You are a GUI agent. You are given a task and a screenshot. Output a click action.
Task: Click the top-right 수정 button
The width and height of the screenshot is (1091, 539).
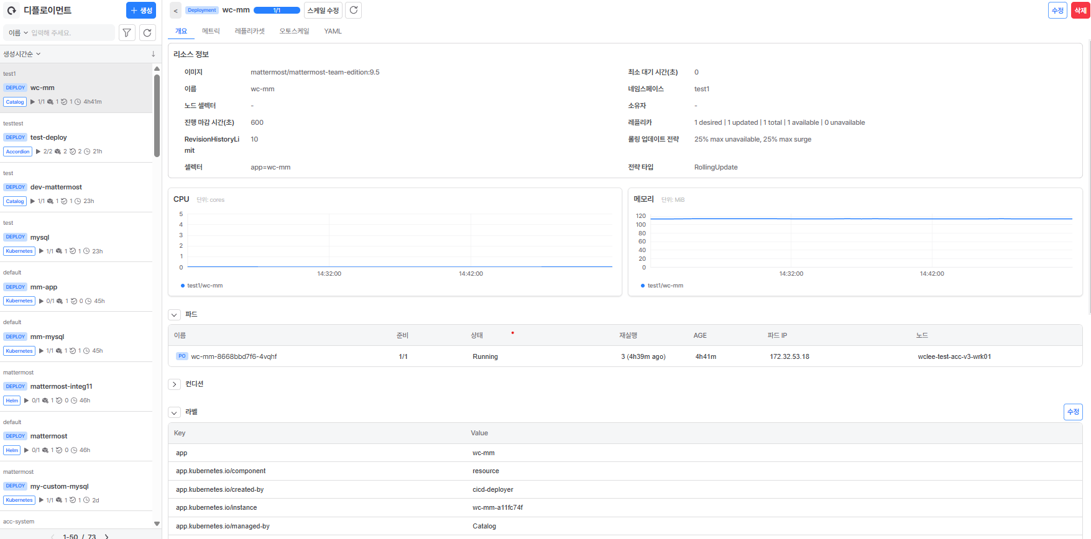pos(1057,11)
